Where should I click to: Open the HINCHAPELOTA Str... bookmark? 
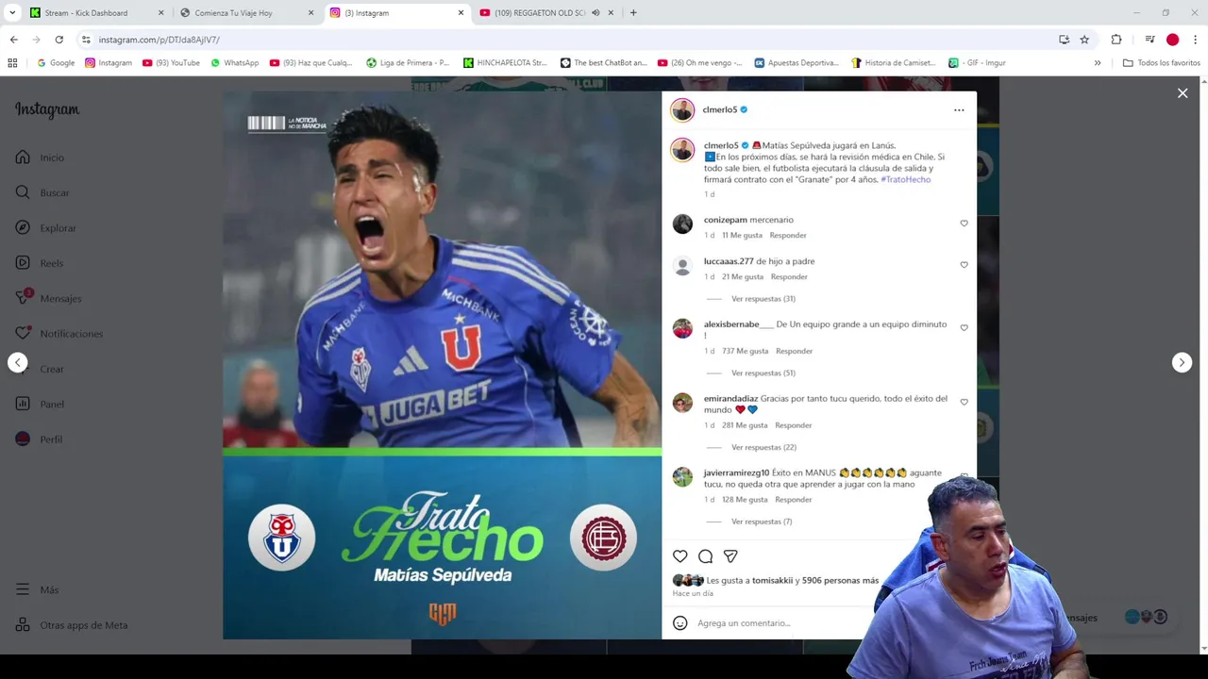tap(505, 63)
